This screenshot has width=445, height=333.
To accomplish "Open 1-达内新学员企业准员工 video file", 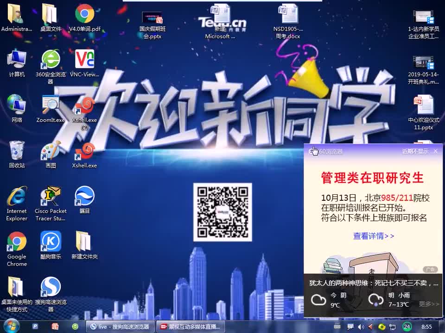I will pyautogui.click(x=423, y=24).
